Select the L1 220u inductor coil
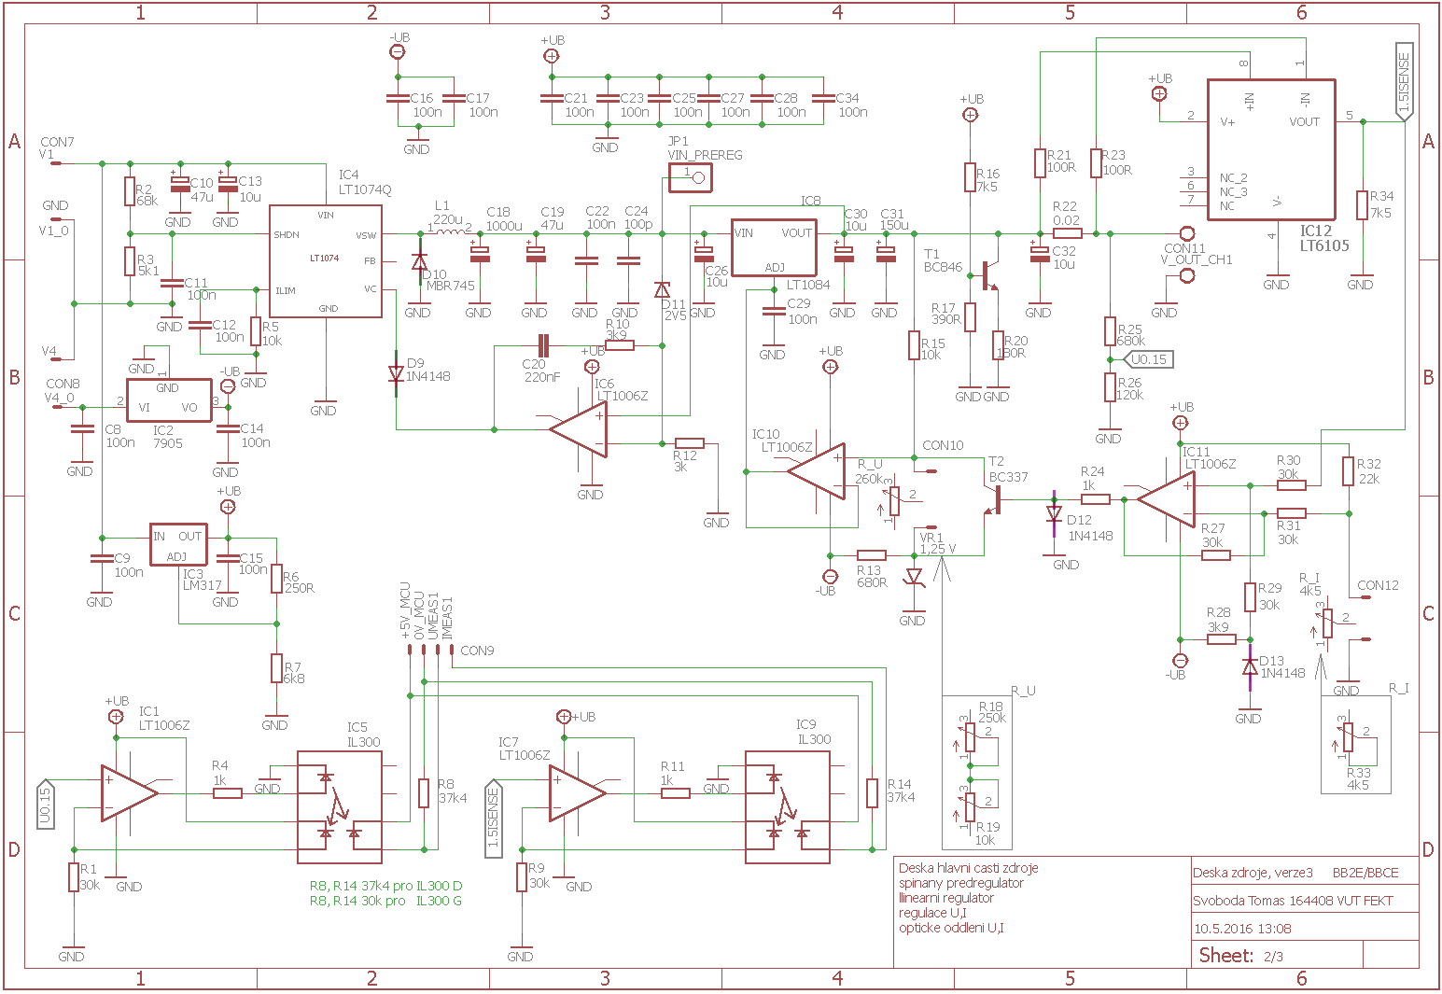Viewport: 1442px width, 994px height. (x=448, y=233)
